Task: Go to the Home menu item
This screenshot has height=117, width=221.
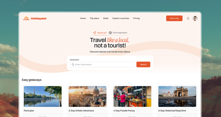Action: pyautogui.click(x=83, y=18)
